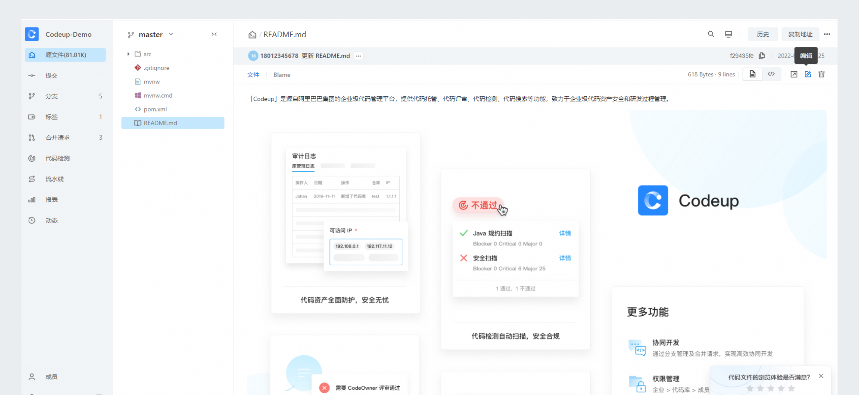Click the commits sidebar icon
This screenshot has height=395, width=859.
coord(32,75)
